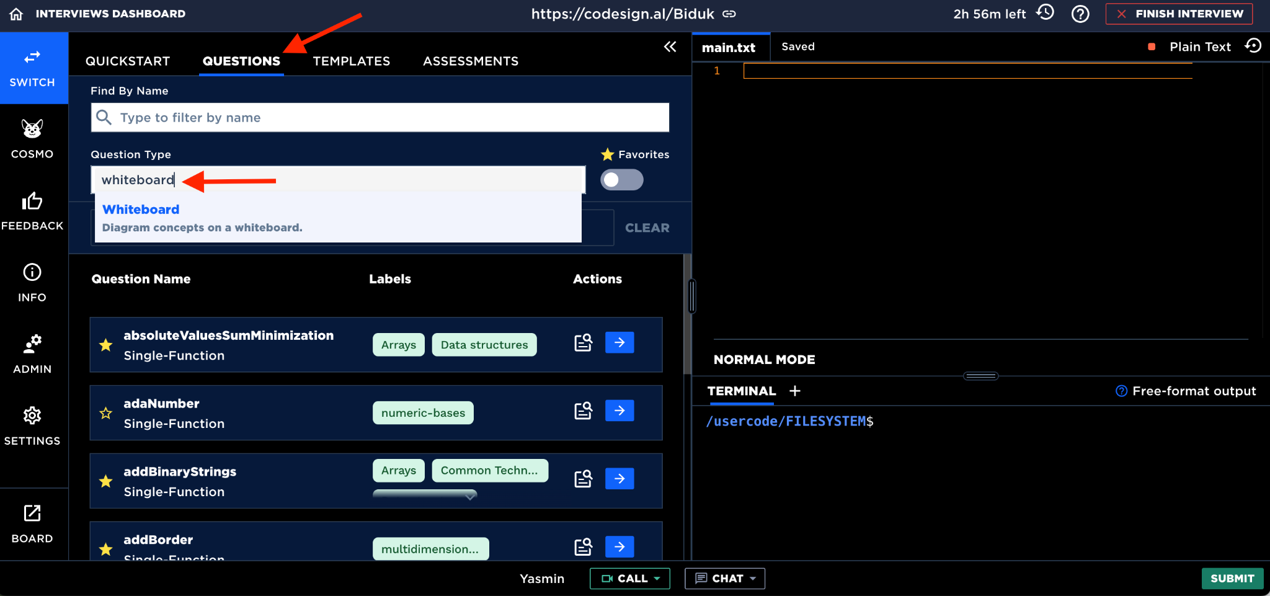Switch to the Assessments tab
The height and width of the screenshot is (596, 1270).
pyautogui.click(x=470, y=61)
